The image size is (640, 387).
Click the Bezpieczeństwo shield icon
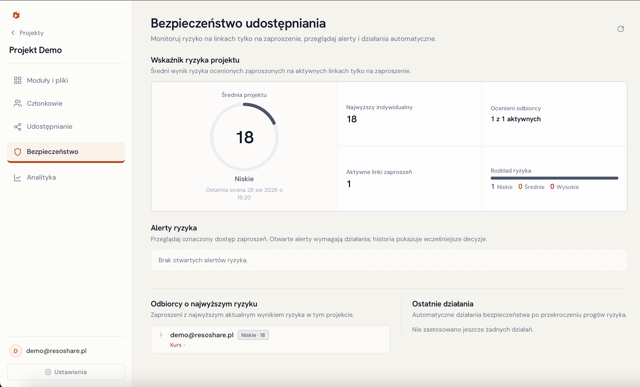(x=18, y=152)
